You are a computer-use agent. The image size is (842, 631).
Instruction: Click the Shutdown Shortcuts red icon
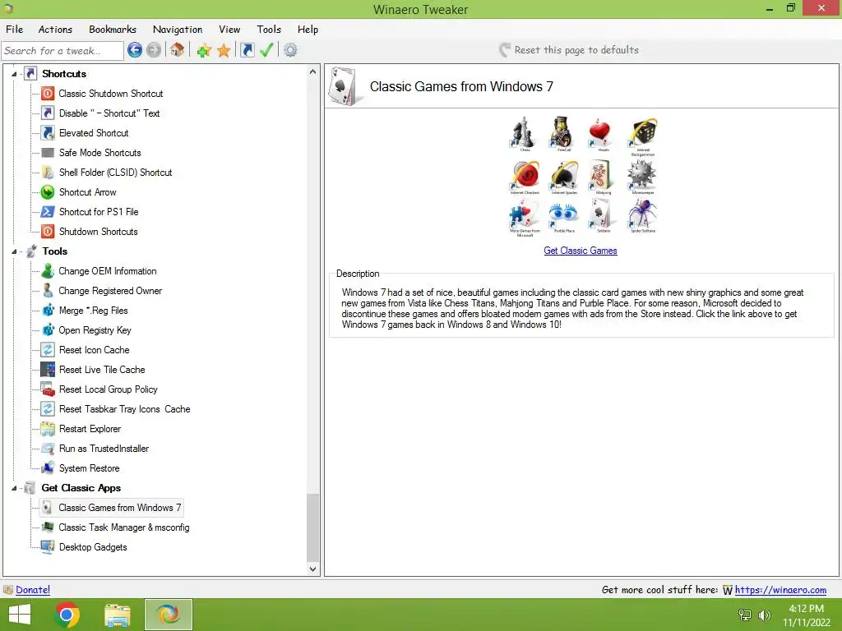[48, 232]
